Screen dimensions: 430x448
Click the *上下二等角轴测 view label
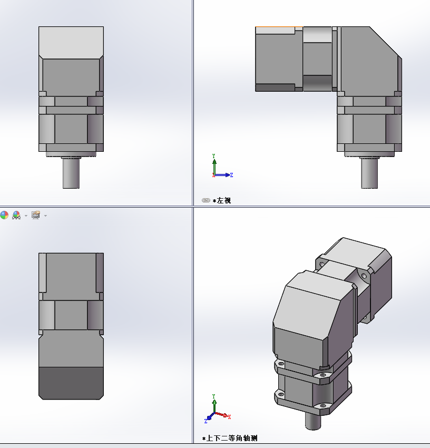(230, 438)
